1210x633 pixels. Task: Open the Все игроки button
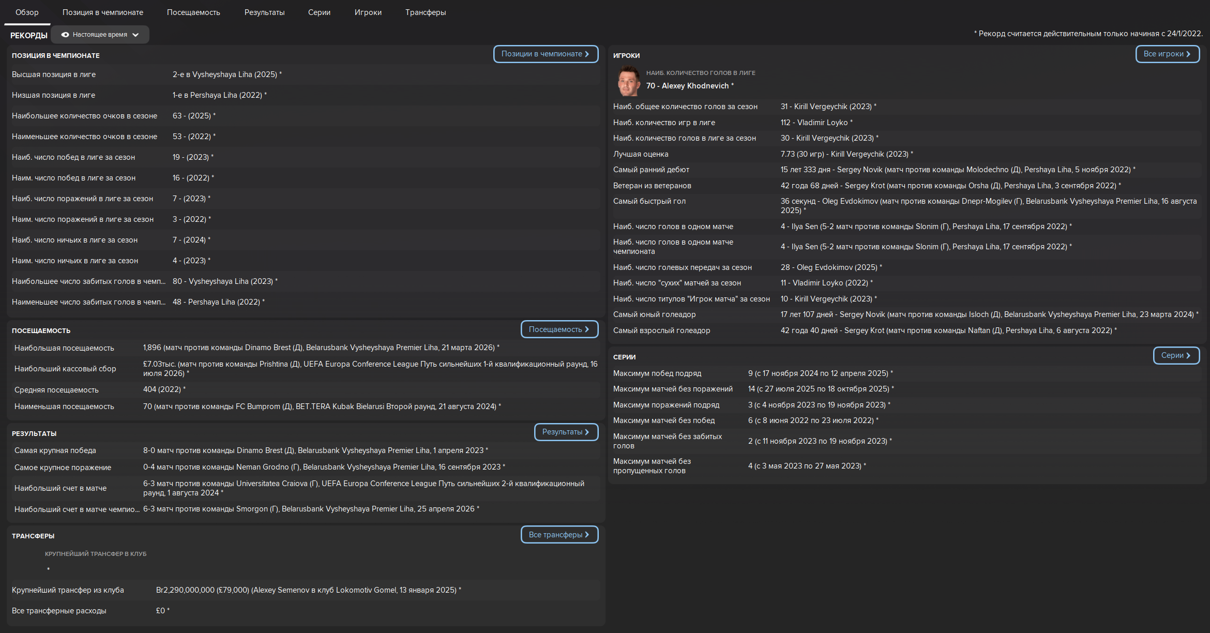[x=1168, y=54]
